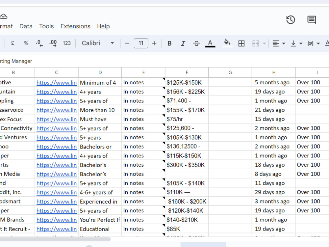Click the horizontal scrollbar thumb
Viewport: 329px width, 247px height.
click(55, 239)
